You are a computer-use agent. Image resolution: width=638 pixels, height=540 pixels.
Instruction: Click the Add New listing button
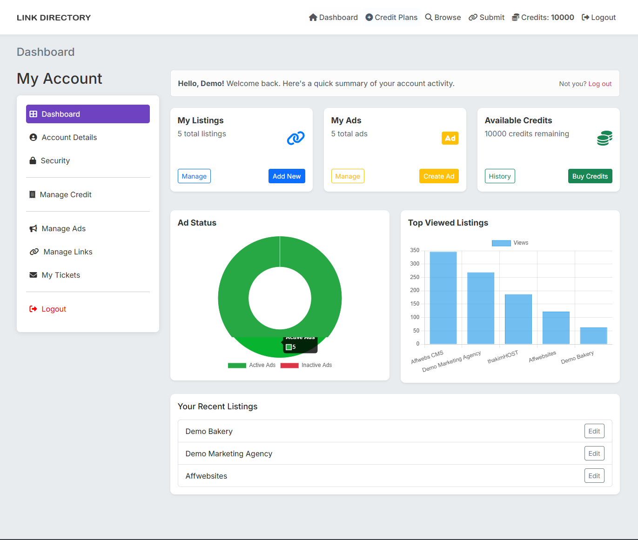tap(287, 176)
